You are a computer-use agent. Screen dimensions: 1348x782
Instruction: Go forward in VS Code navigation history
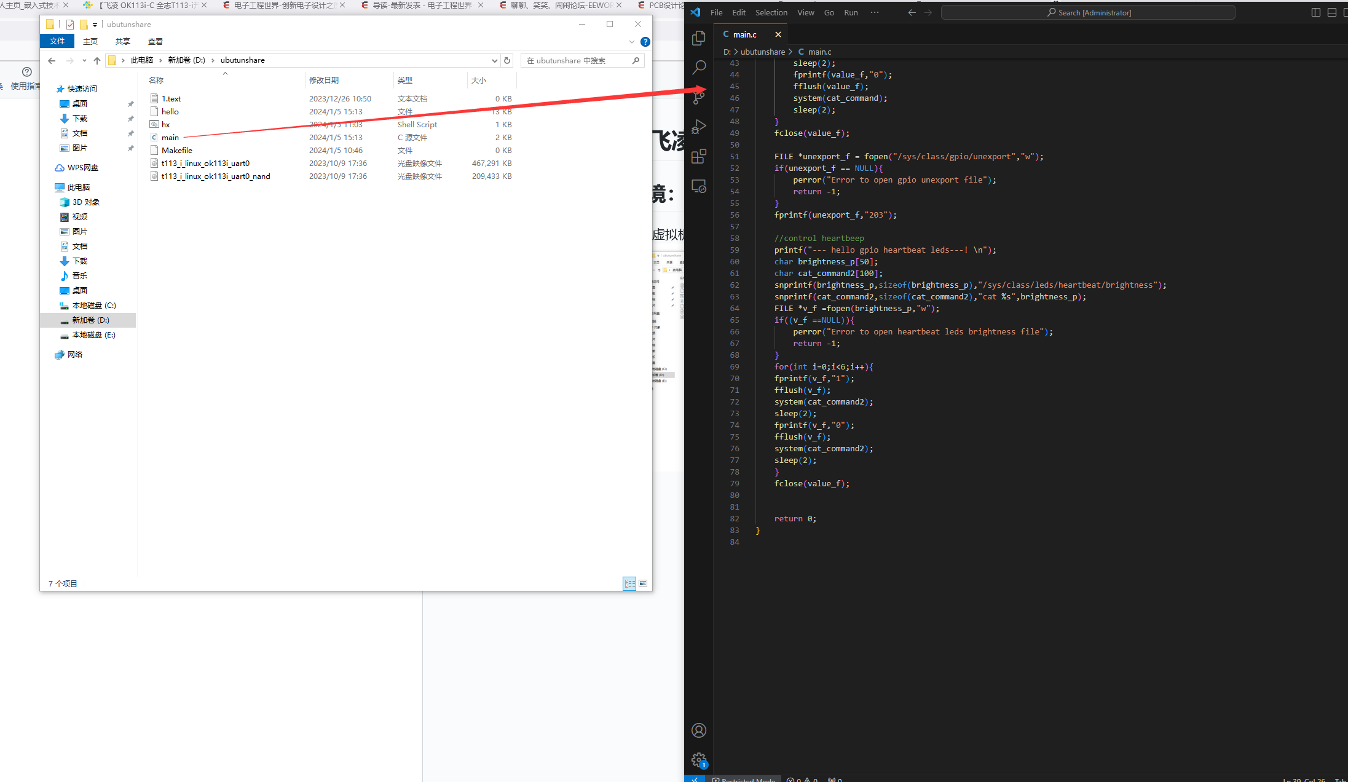click(x=928, y=12)
